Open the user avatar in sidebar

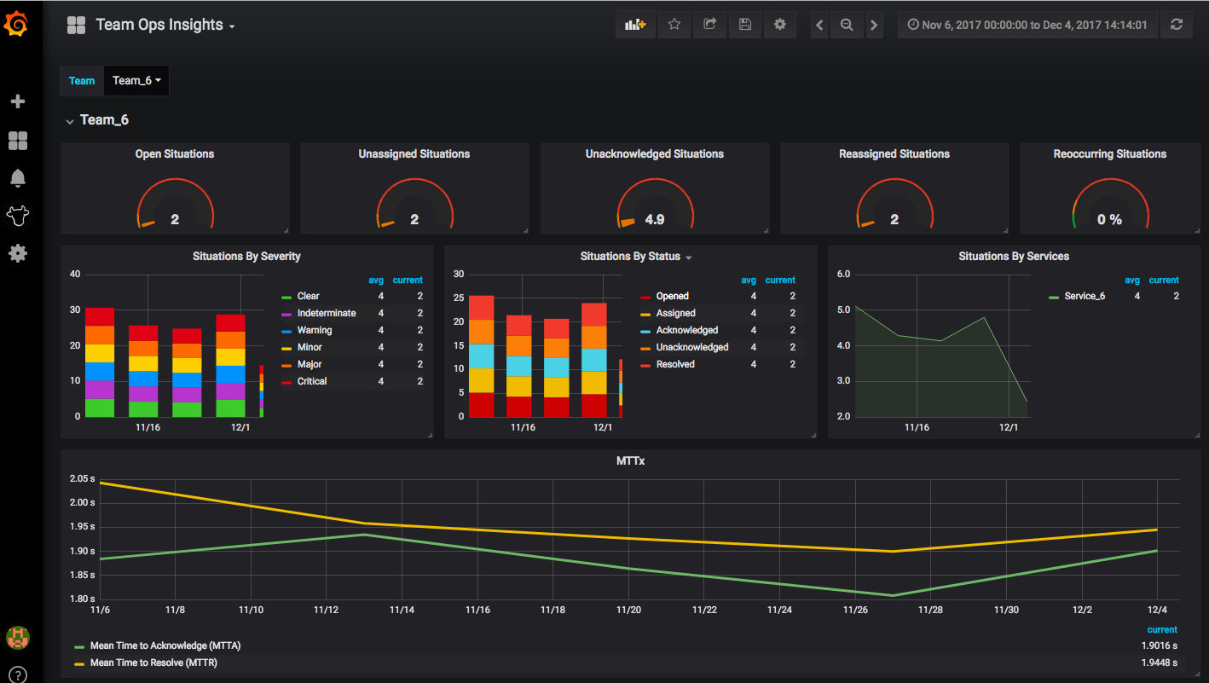tap(17, 637)
